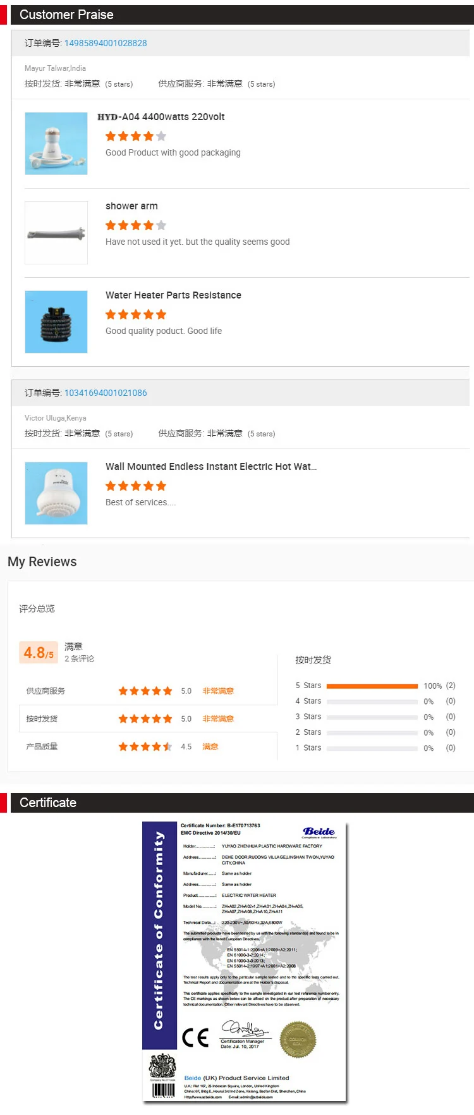Click the 5 Stars orange progress bar
This screenshot has width=474, height=1115.
point(372,686)
